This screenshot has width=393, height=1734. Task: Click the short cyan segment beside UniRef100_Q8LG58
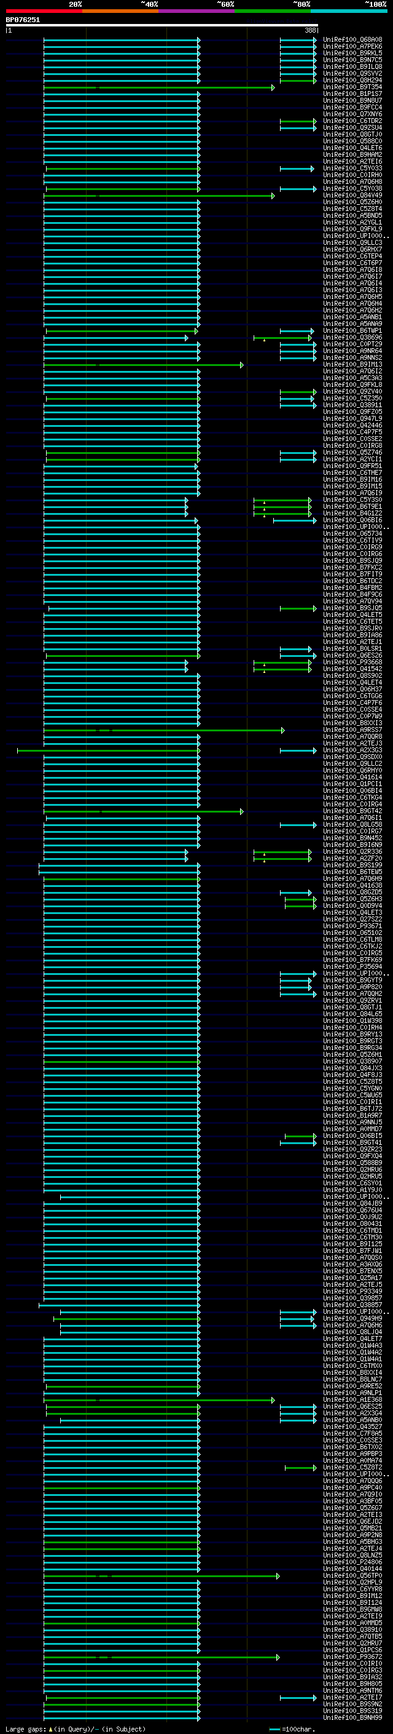coord(298,825)
